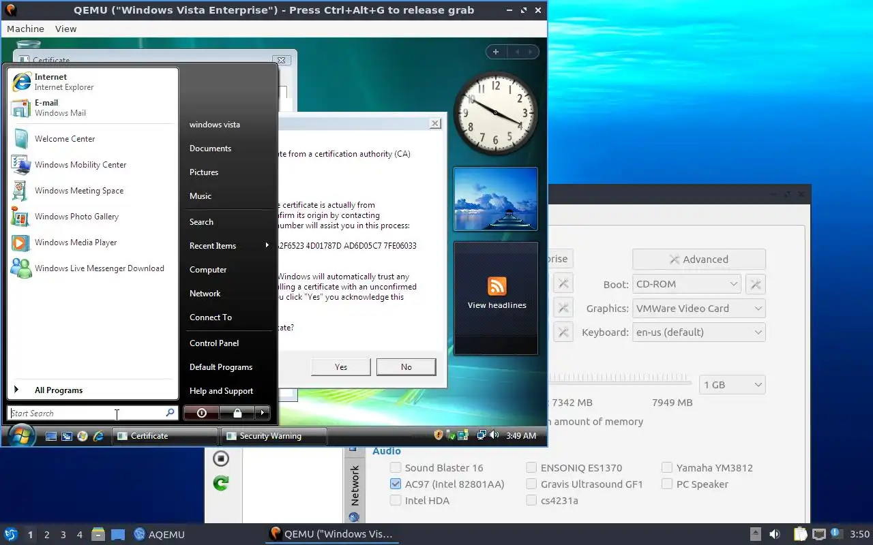
Task: Launch Windows Meeting Space
Action: [93, 191]
